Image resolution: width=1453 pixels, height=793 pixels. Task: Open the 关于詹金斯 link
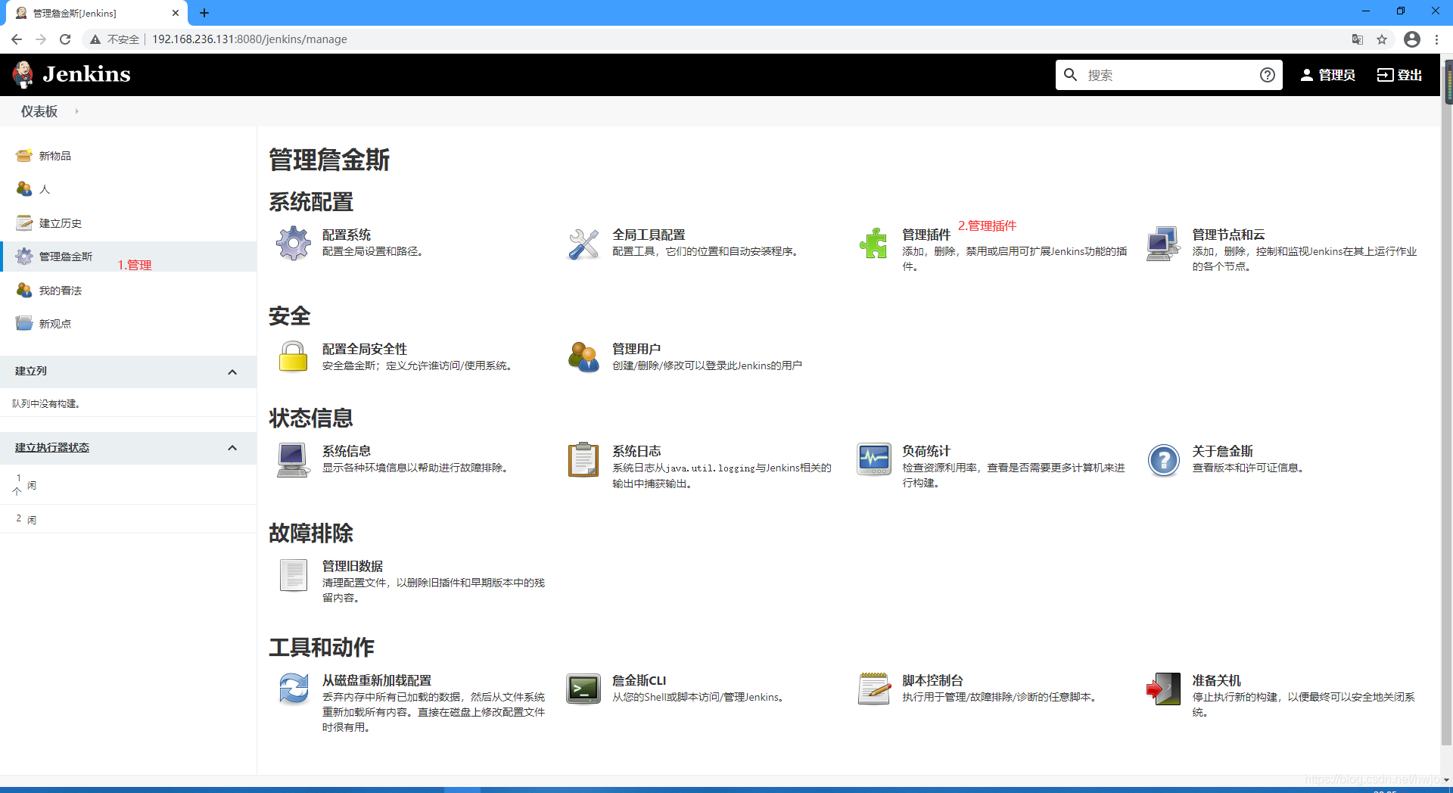[x=1221, y=450]
